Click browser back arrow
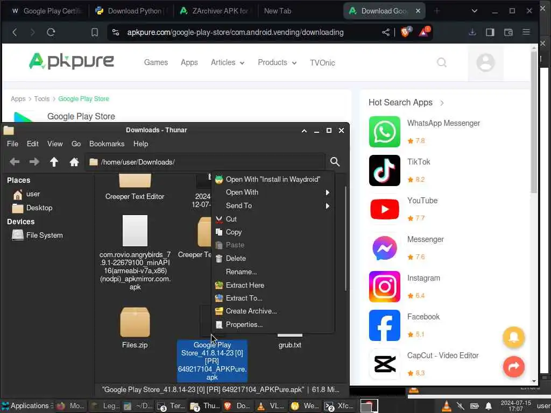The height and width of the screenshot is (413, 551). coord(15,32)
